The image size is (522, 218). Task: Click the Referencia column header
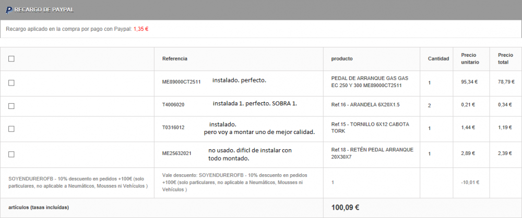click(x=175, y=58)
